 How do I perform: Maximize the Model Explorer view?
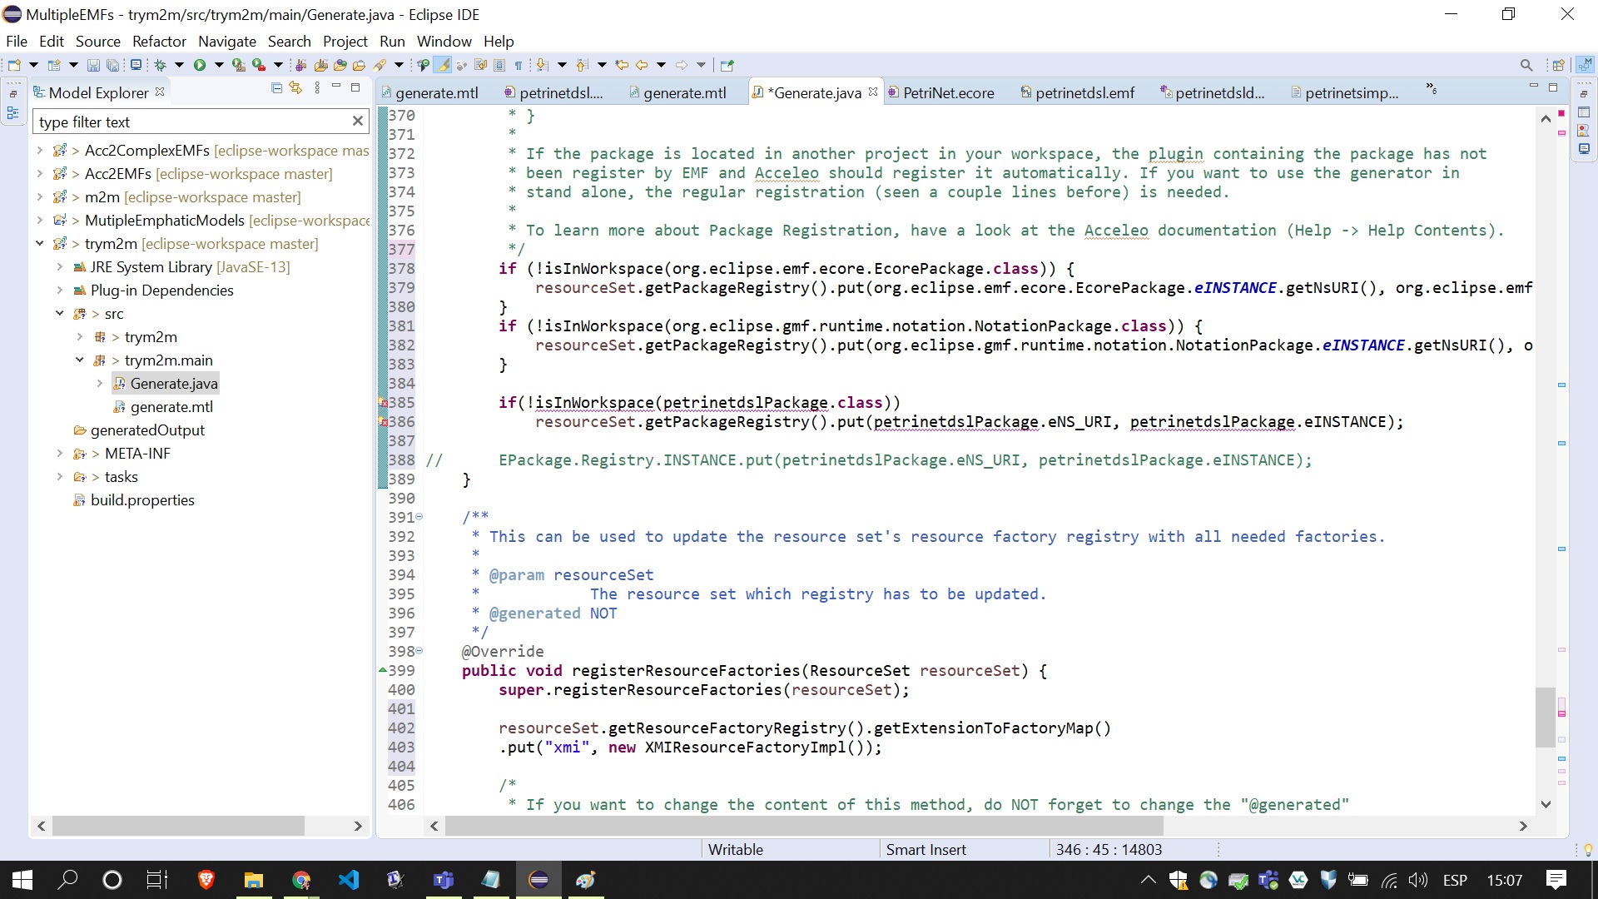355,87
